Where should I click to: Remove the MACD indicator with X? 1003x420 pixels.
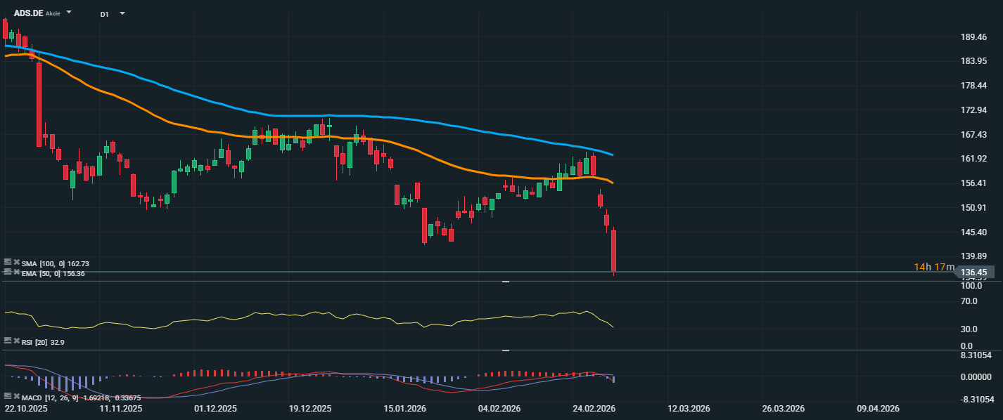tap(16, 397)
